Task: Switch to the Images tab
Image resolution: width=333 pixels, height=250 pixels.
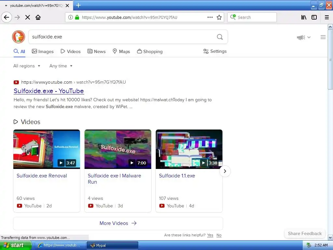Action: (43, 51)
